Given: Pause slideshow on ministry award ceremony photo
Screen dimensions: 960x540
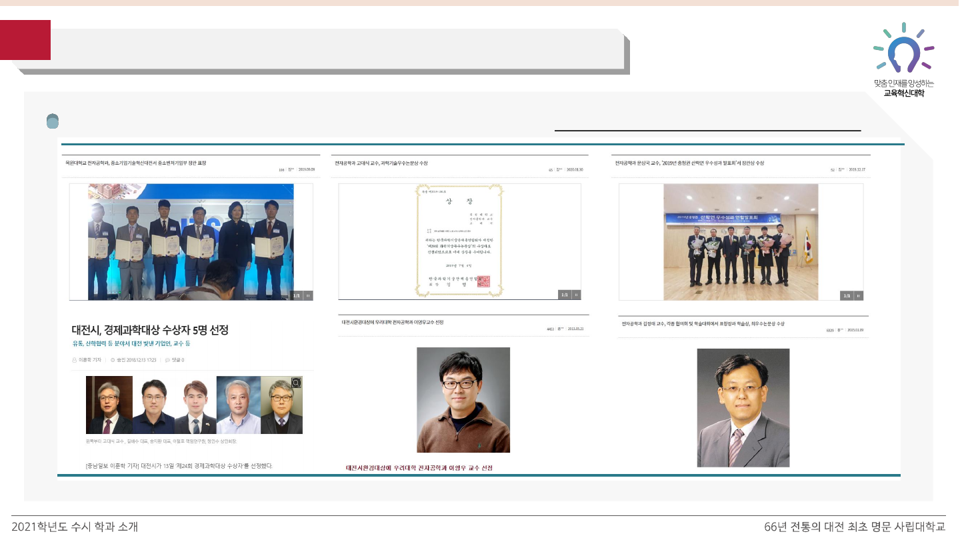Looking at the screenshot, I should point(308,295).
